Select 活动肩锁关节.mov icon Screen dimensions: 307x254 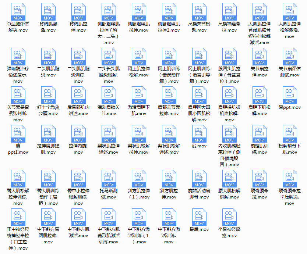click(x=109, y=95)
